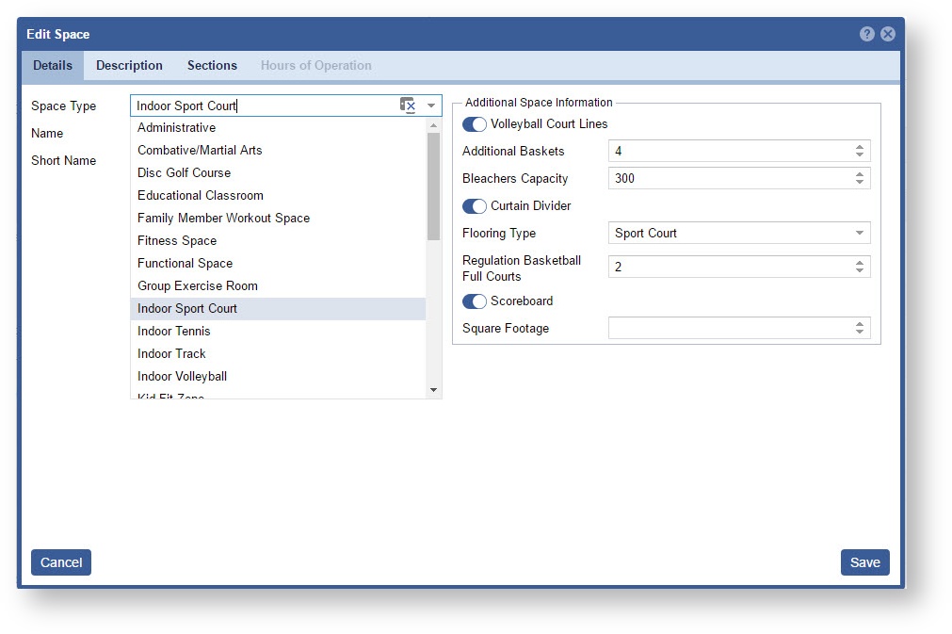Image resolution: width=952 pixels, height=634 pixels.
Task: Switch to the Description tab
Action: point(129,66)
